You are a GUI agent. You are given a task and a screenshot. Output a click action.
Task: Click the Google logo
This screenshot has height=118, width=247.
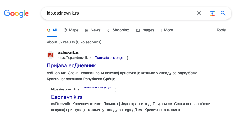tap(16, 13)
